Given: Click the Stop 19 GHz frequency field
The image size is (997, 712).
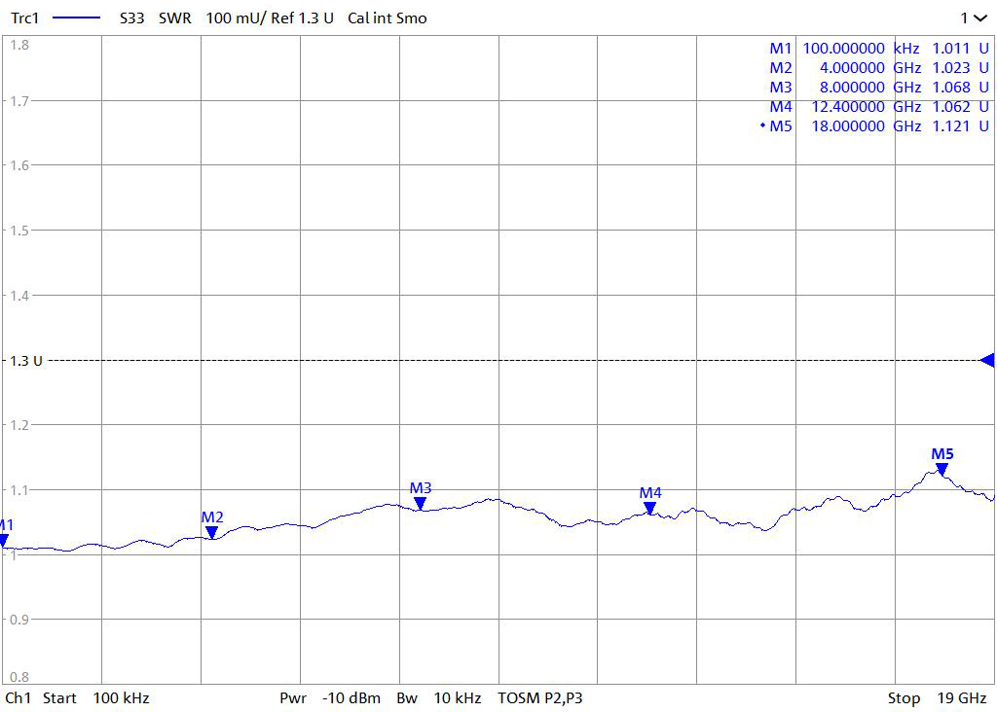Looking at the screenshot, I should point(937,698).
